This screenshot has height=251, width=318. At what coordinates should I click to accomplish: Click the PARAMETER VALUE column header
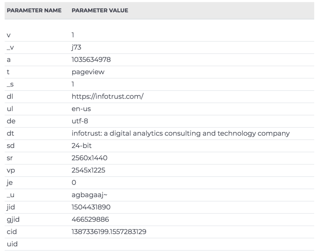click(100, 11)
